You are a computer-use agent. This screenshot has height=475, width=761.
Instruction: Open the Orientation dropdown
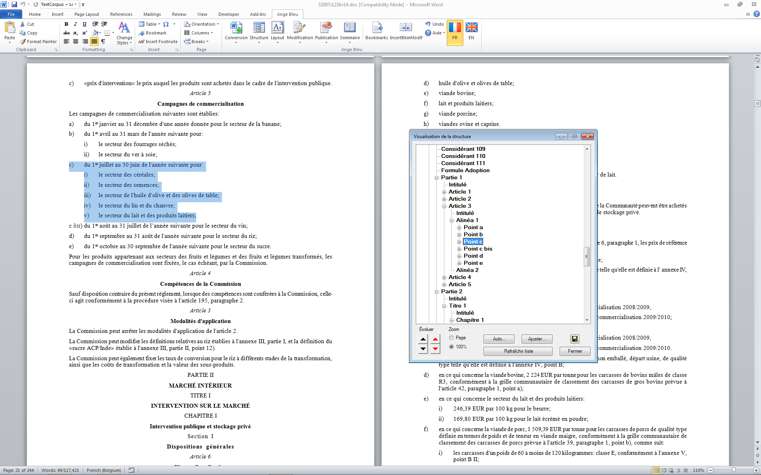[x=201, y=24]
